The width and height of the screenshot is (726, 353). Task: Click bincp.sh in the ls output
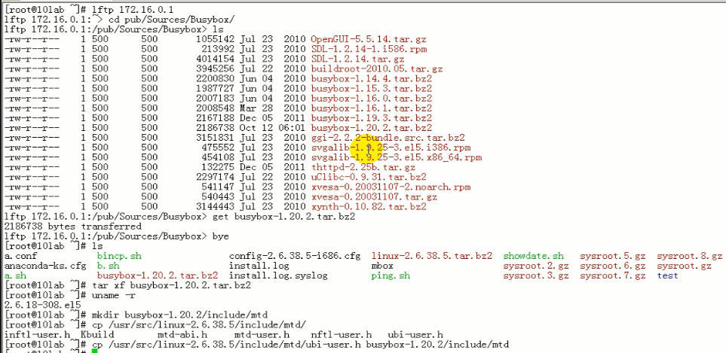119,256
